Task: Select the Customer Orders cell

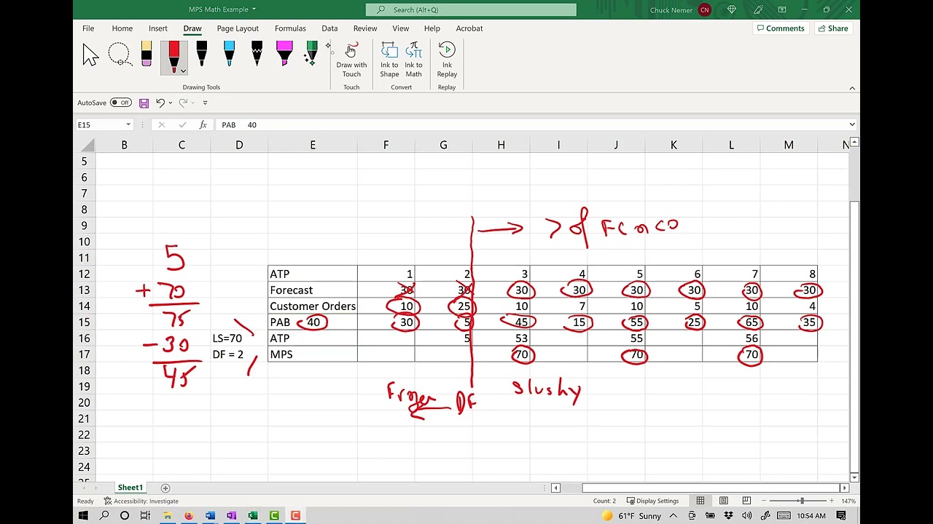Action: [313, 306]
